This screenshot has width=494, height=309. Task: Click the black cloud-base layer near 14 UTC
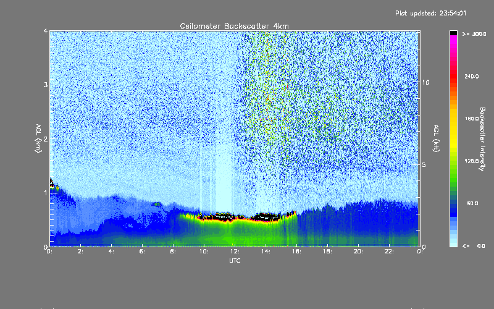(x=267, y=217)
